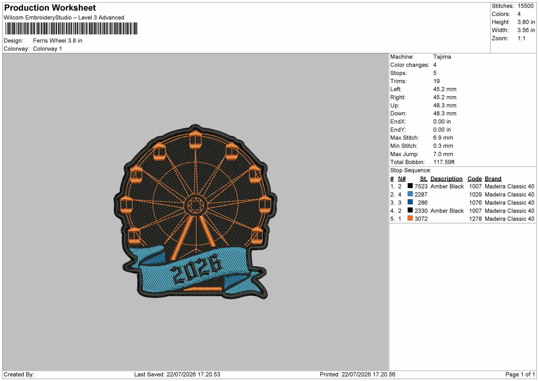Click the 'Page 1 of 1' footer indicator
Image resolution: width=539 pixels, height=381 pixels.
[x=520, y=375]
